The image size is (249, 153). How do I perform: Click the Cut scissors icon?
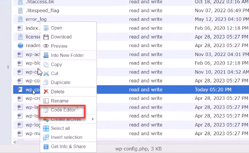point(46,73)
